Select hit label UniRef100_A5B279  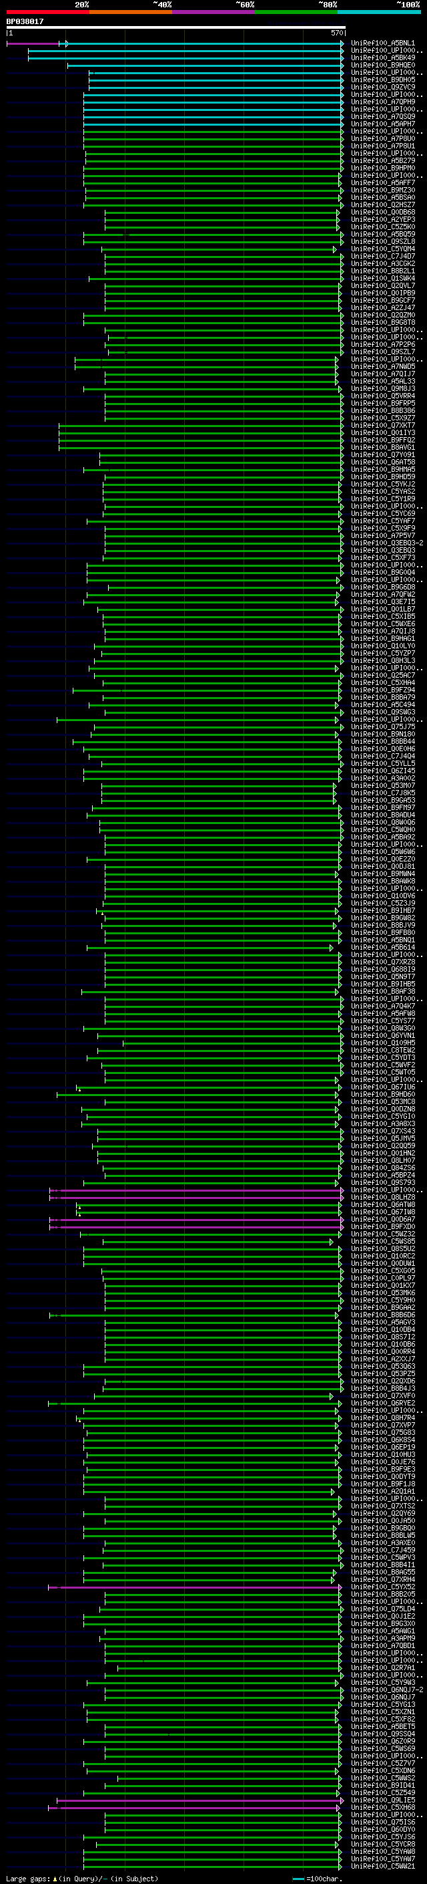[x=382, y=161]
